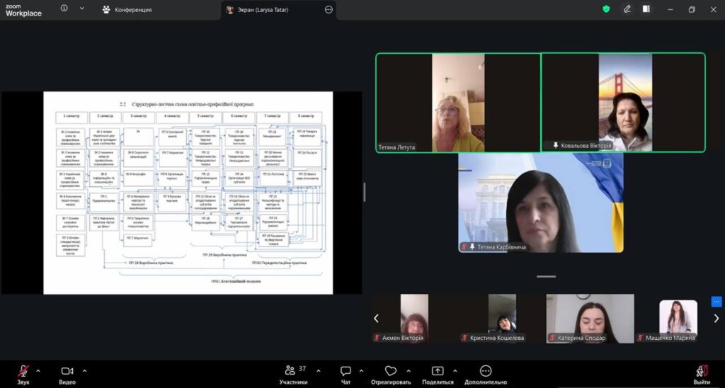Open the meeting info circle icon
Viewport: 725px width, 388px height.
64,8
